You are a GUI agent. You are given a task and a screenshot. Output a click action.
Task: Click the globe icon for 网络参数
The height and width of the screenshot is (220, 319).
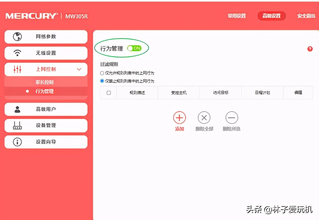coord(17,37)
